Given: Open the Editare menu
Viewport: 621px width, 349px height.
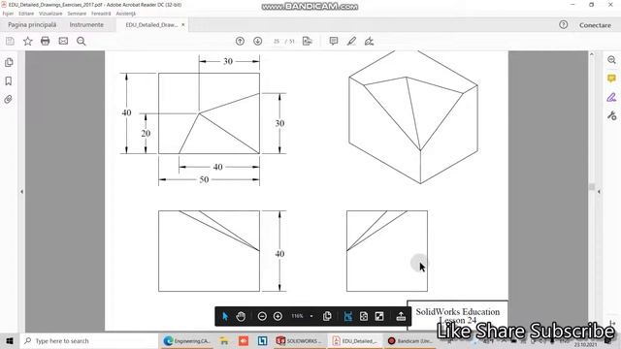Looking at the screenshot, I should pos(26,14).
